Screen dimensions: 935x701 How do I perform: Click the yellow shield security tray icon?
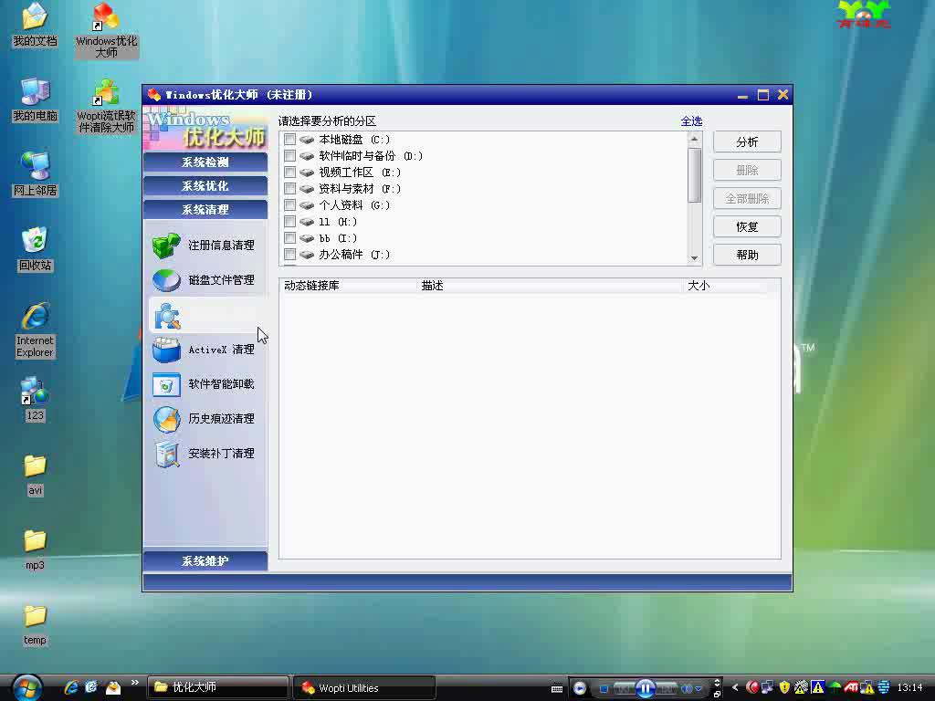[x=784, y=687]
